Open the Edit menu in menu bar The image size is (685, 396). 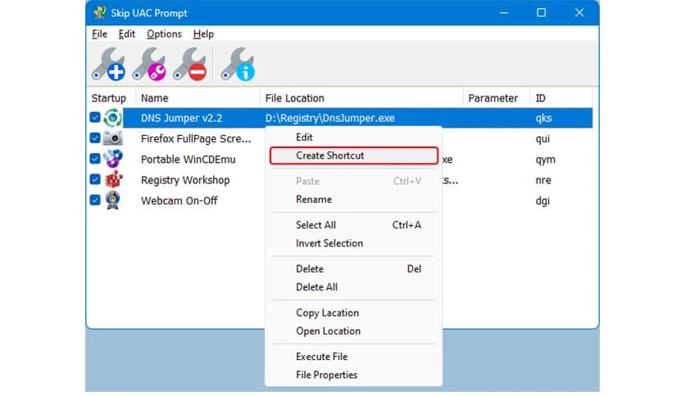(x=127, y=34)
